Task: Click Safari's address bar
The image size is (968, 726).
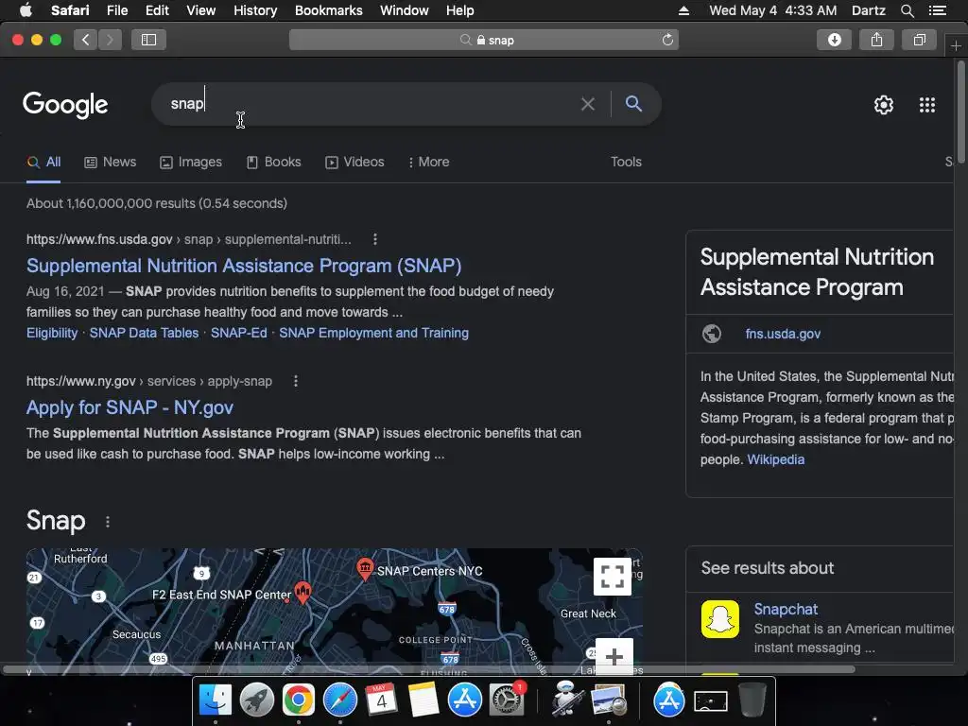Action: [x=483, y=40]
